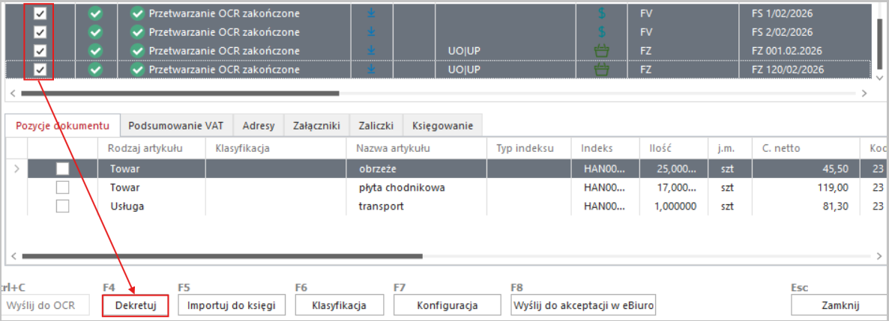Click basket icon in FZ 120/02/2026 row
This screenshot has height=321, width=889.
[602, 70]
